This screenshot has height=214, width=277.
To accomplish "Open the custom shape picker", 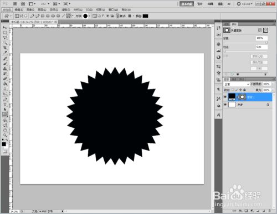I will point(86,16).
